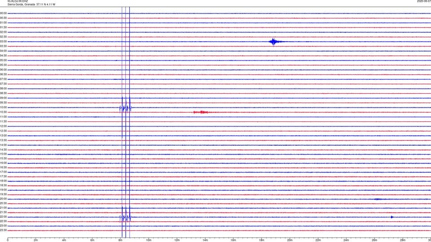
Task: Click the red event on the 10:30 trace
Action: (x=201, y=112)
